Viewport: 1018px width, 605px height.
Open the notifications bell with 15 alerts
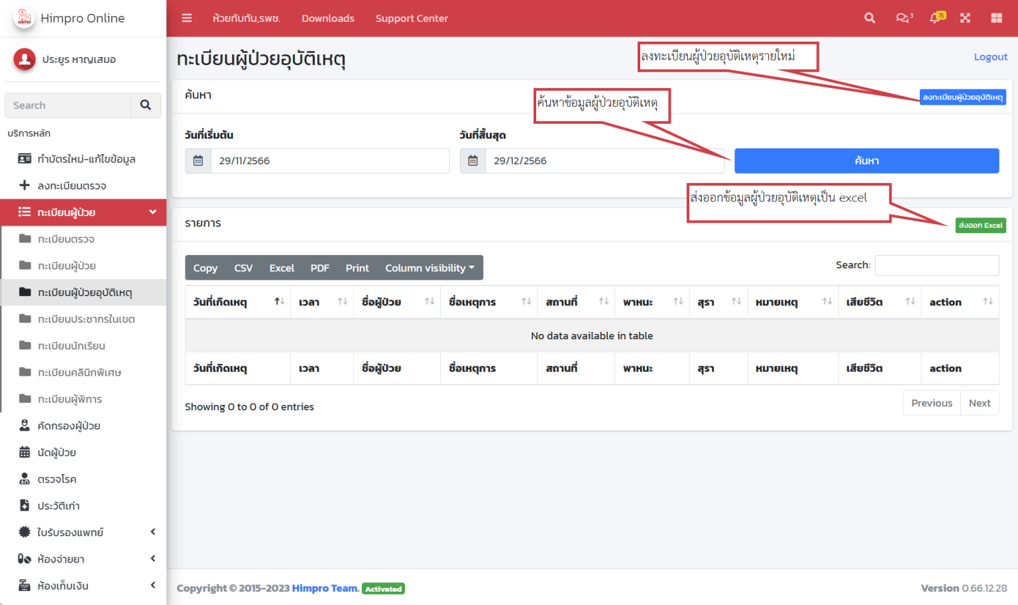coord(934,18)
